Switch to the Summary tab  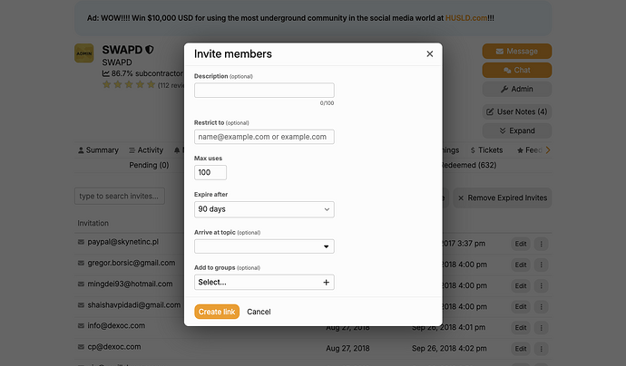(x=98, y=150)
